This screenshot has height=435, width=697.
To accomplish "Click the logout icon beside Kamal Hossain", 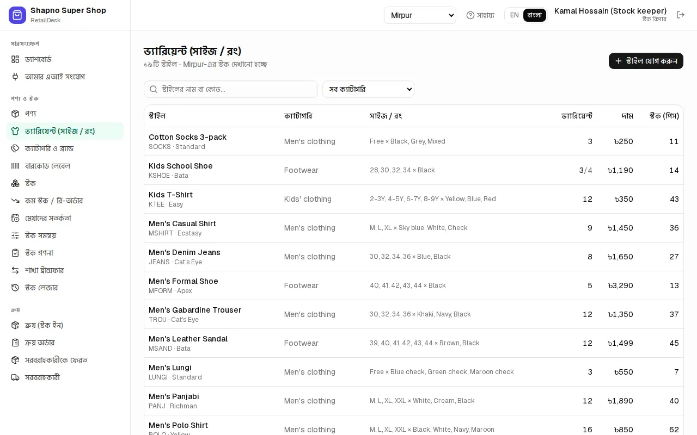I will 681,15.
